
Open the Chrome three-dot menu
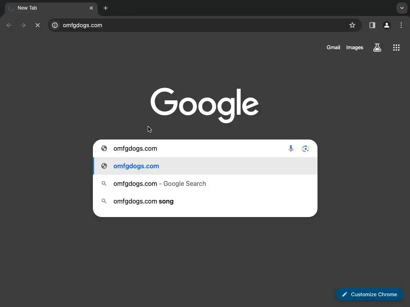[401, 25]
